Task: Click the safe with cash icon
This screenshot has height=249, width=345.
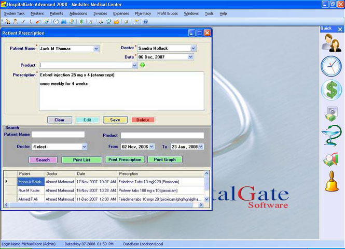Action: [331, 114]
